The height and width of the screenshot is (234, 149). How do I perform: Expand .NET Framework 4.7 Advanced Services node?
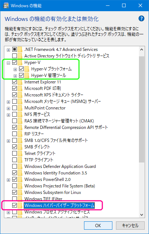pos(9,50)
